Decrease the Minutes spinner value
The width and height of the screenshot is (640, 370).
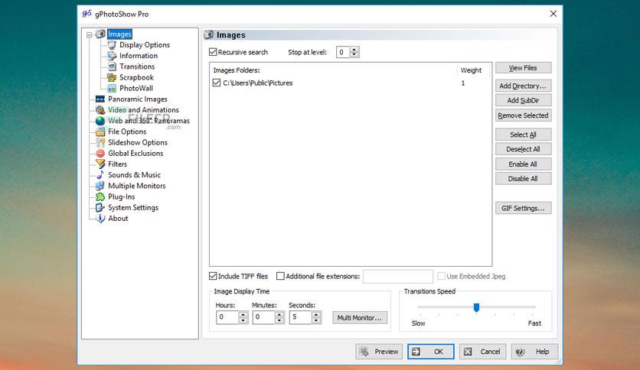point(279,320)
